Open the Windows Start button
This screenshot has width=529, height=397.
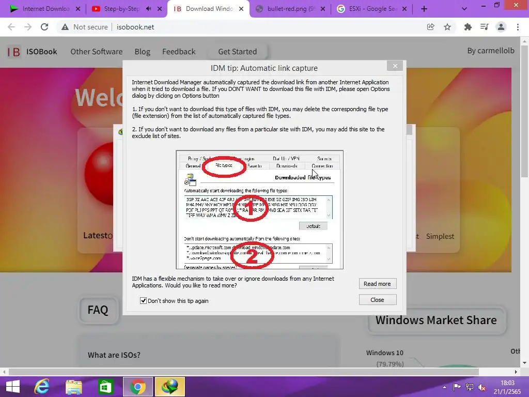coord(13,387)
